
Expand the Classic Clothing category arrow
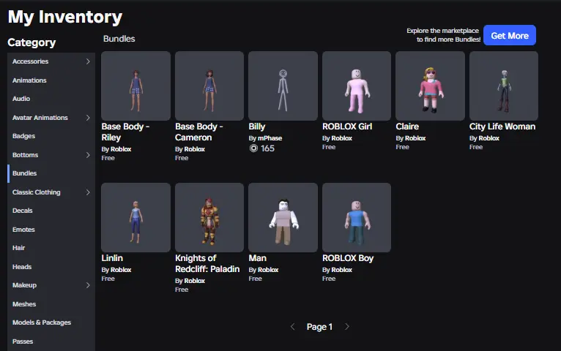click(88, 192)
